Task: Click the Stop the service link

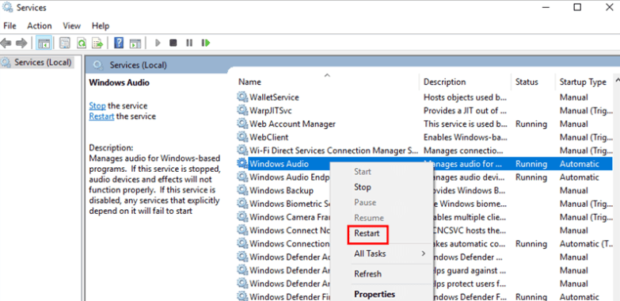Action: tap(97, 105)
